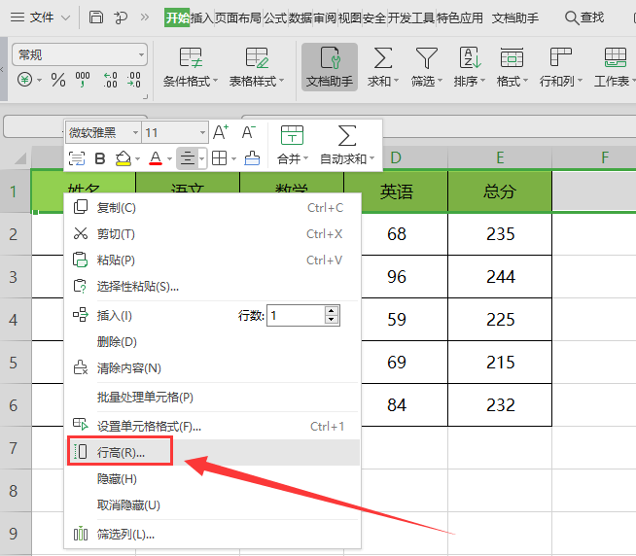Click 设置单元格格式(F)... menu entry
Viewport: 636px width, 556px height.
pos(149,426)
